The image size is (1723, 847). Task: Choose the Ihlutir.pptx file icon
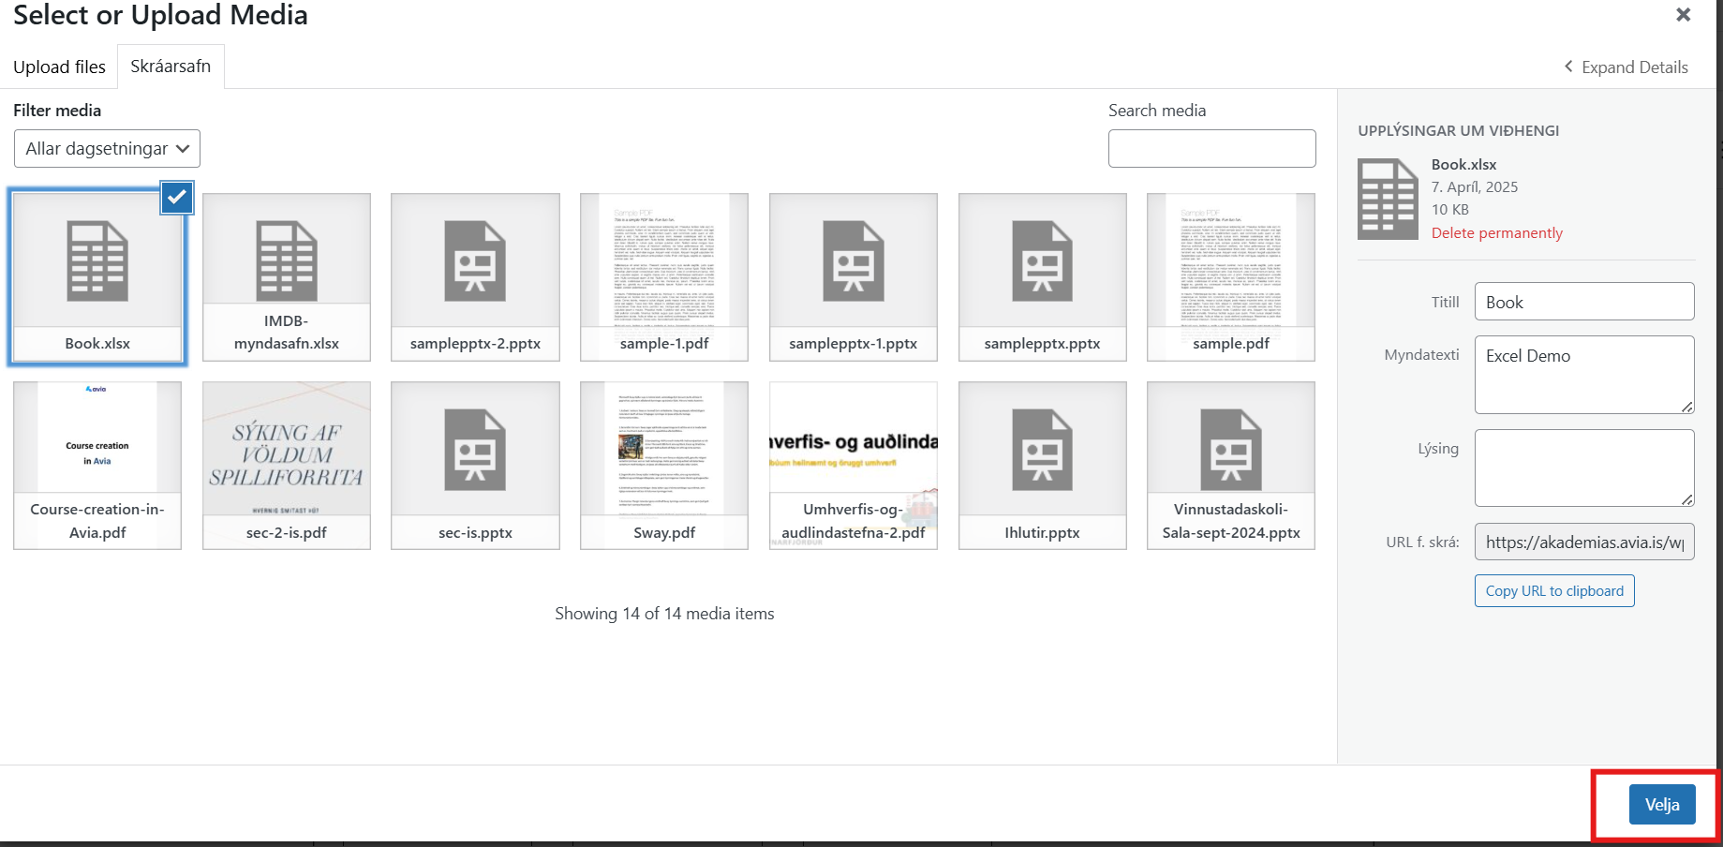(x=1042, y=451)
